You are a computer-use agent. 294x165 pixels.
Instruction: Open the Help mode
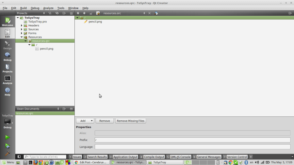click(8, 92)
